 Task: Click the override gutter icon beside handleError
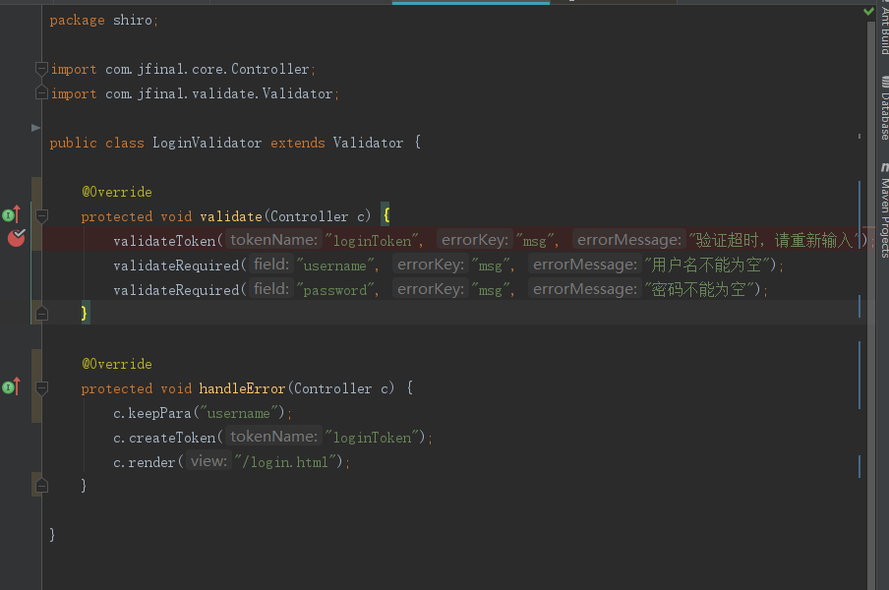pos(11,387)
